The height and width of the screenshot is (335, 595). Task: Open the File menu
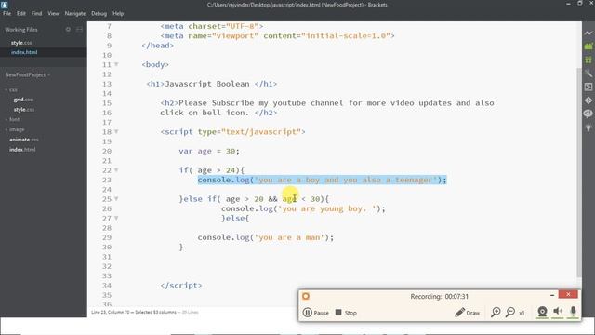pos(7,13)
